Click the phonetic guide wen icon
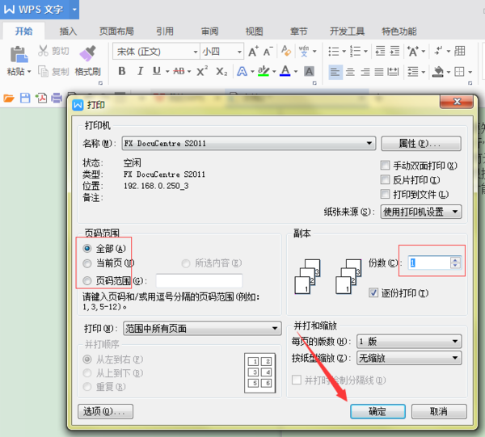This screenshot has width=485, height=437. coord(304,51)
